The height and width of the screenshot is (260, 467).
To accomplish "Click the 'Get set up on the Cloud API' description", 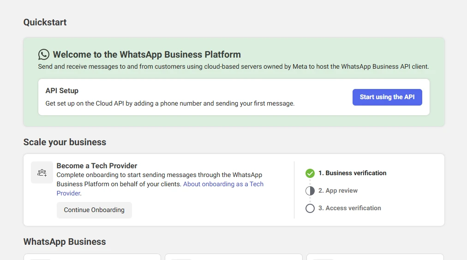I will coord(170,104).
